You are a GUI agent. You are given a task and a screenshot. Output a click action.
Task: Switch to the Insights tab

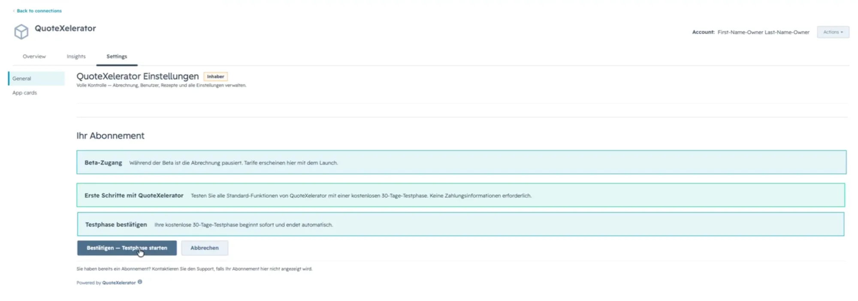pos(76,57)
